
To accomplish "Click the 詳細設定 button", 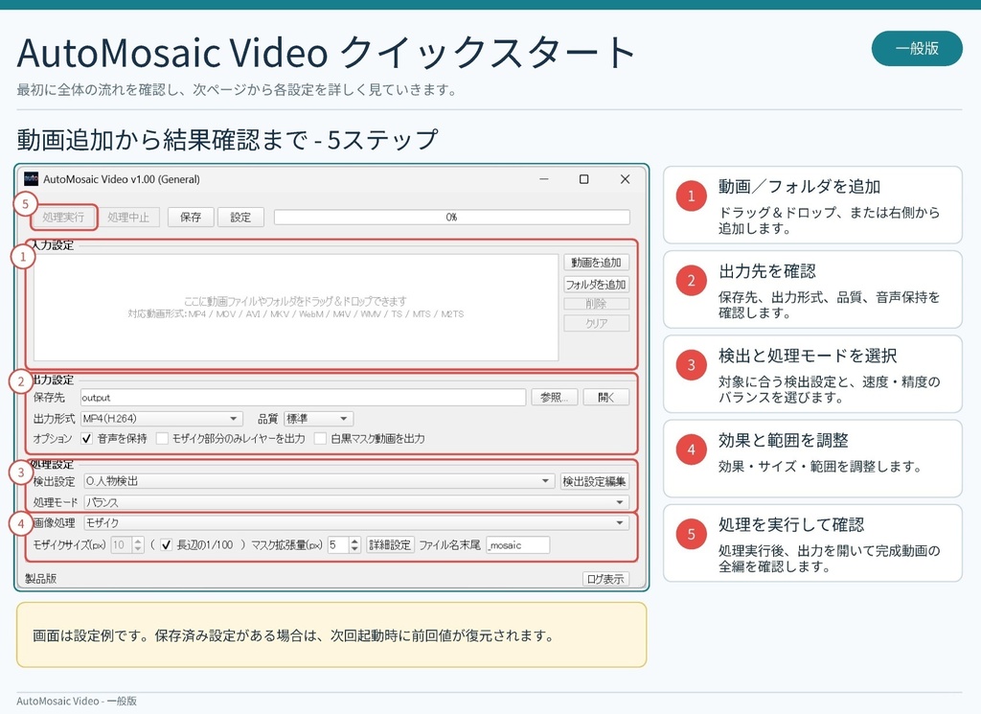I will pos(390,545).
